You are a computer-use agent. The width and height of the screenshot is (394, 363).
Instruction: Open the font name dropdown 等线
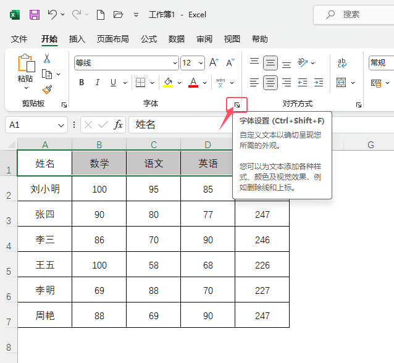pyautogui.click(x=175, y=63)
